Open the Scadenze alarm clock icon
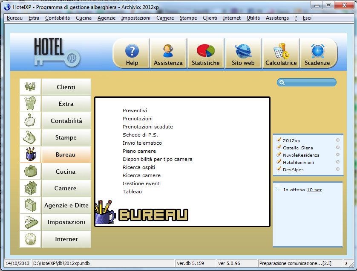This screenshot has height=271, width=357. (x=318, y=51)
